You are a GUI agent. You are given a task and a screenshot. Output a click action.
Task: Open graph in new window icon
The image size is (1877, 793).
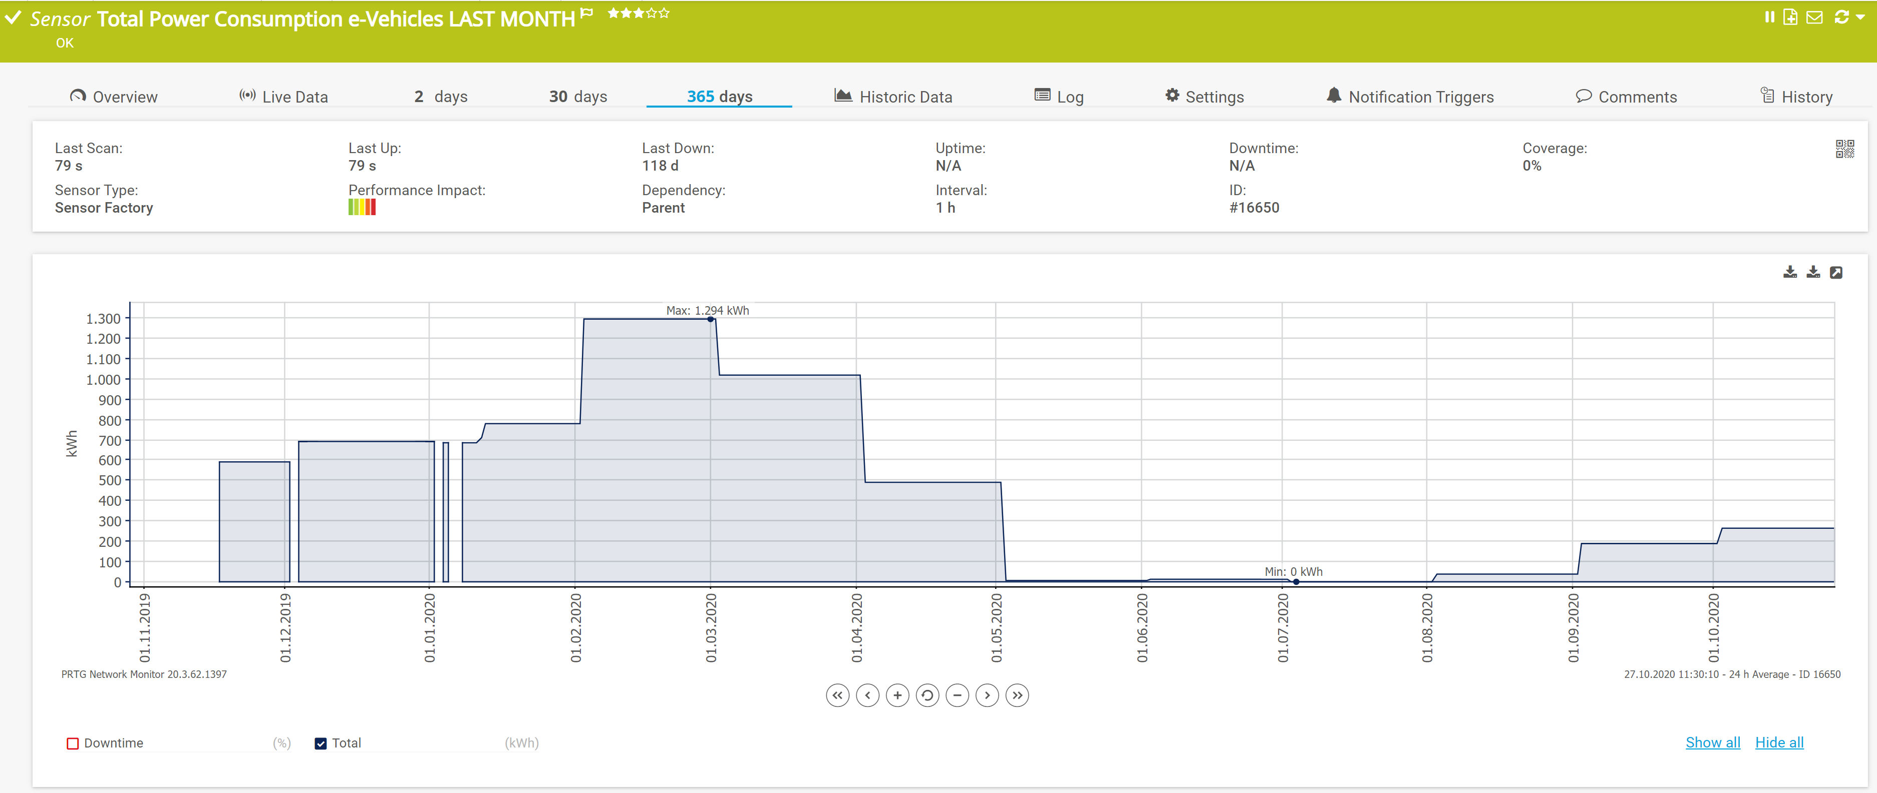(x=1836, y=272)
